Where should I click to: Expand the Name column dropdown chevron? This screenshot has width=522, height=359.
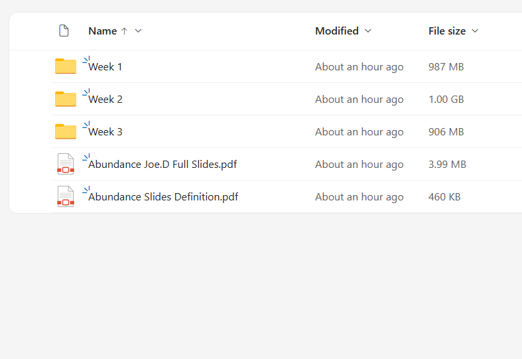click(x=138, y=31)
